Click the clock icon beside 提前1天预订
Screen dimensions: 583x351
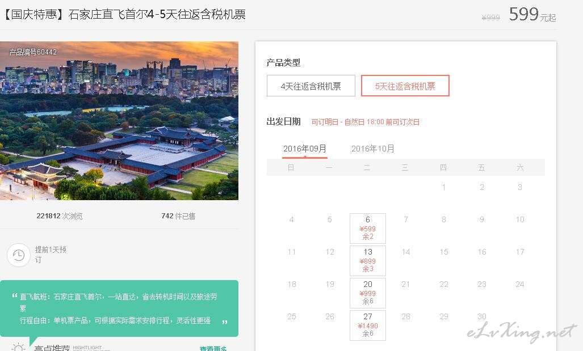tap(19, 255)
